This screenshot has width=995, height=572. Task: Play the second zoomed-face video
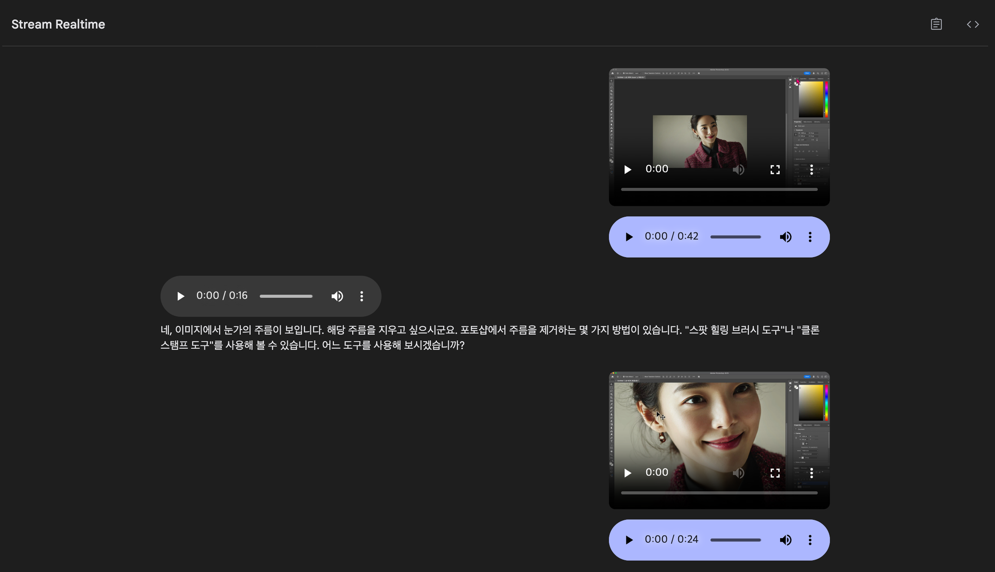(628, 473)
